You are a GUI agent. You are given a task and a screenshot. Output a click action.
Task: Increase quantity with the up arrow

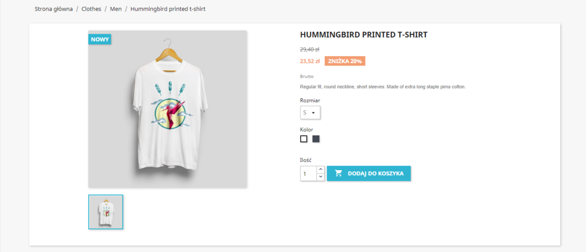pyautogui.click(x=321, y=170)
